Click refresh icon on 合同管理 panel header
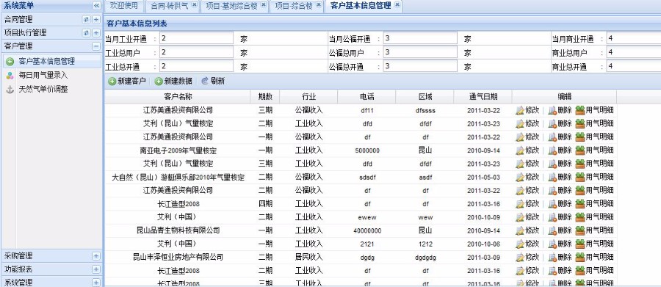The width and height of the screenshot is (661, 287). tap(86, 19)
